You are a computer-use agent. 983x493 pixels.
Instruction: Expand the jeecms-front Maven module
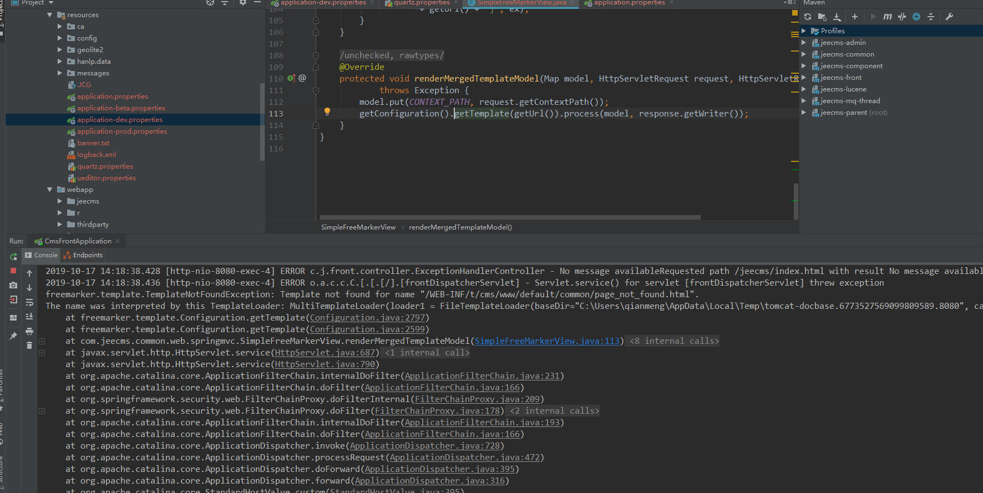click(804, 78)
